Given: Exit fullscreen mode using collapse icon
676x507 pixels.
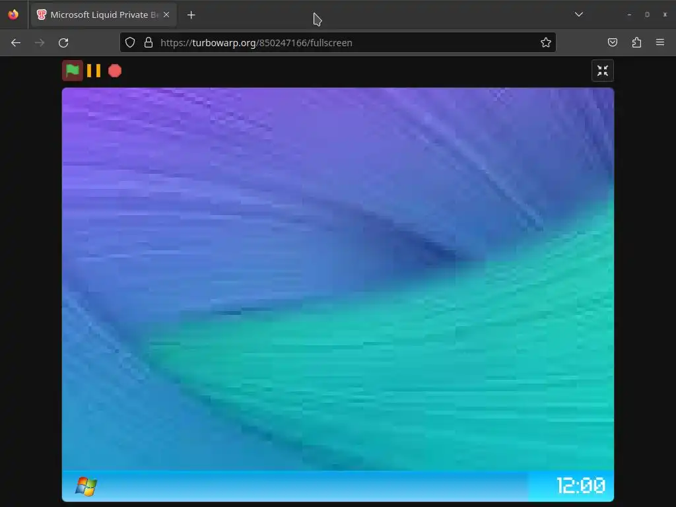Looking at the screenshot, I should point(602,71).
